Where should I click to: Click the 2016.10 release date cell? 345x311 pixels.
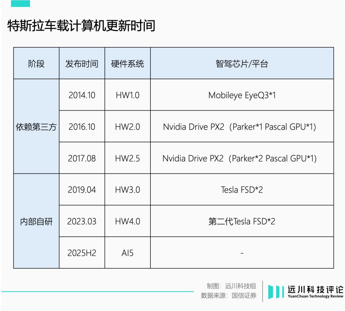pyautogui.click(x=82, y=126)
